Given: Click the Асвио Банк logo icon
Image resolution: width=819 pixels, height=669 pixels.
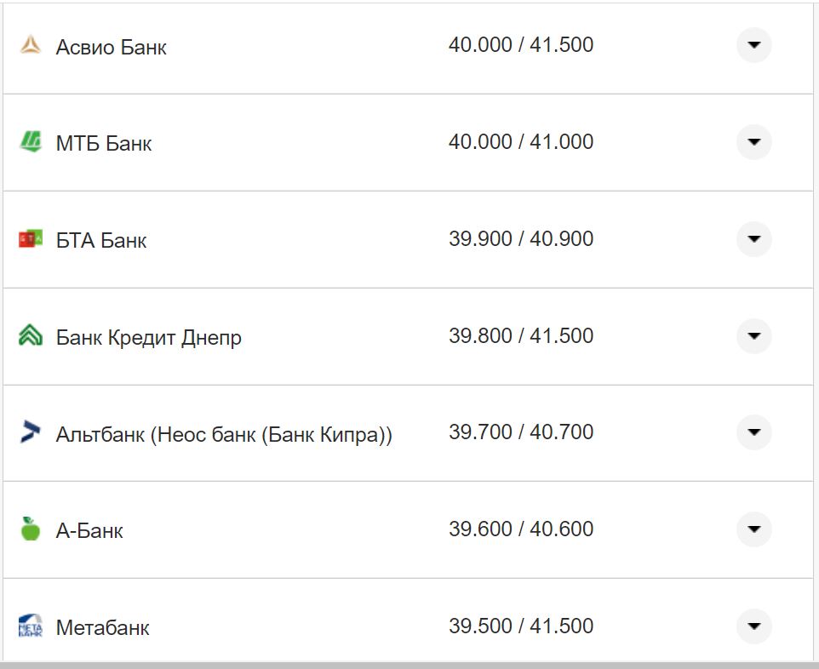Looking at the screenshot, I should tap(31, 46).
